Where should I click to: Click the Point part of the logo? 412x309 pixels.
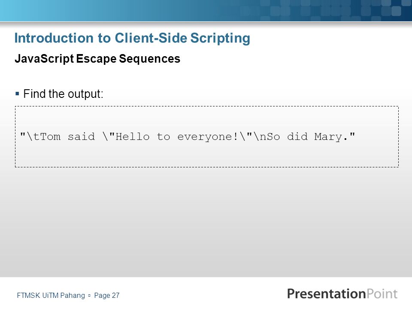382,294
